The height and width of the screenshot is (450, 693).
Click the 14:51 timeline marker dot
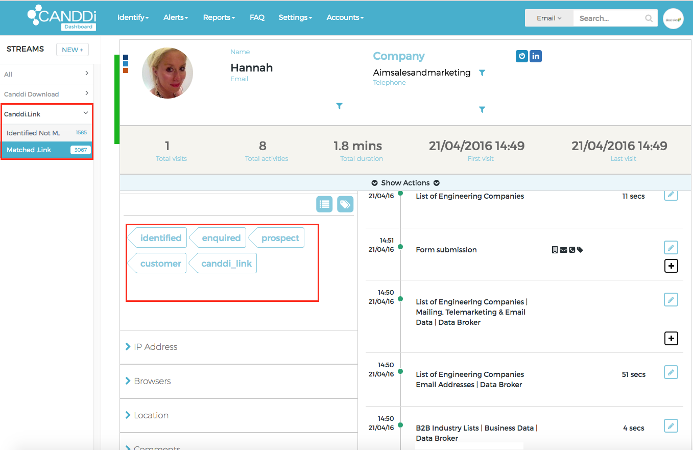click(400, 247)
